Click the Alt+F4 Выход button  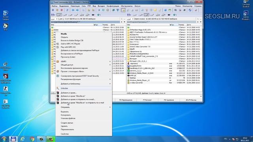click(191, 100)
